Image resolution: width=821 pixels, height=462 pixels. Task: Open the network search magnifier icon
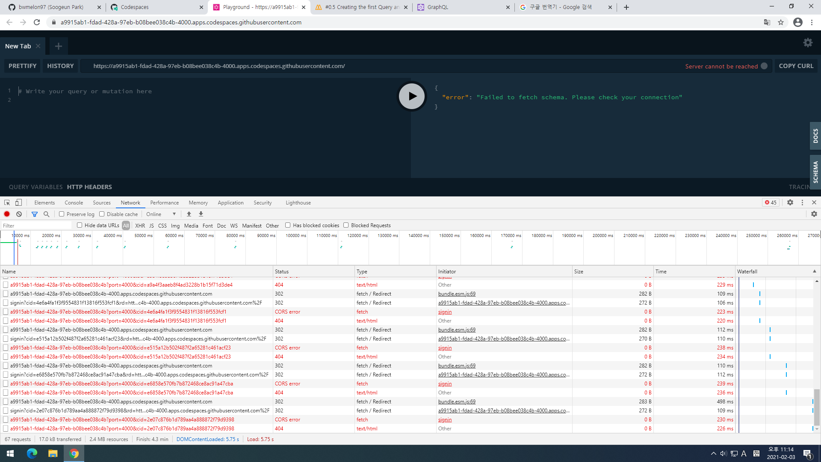[47, 214]
